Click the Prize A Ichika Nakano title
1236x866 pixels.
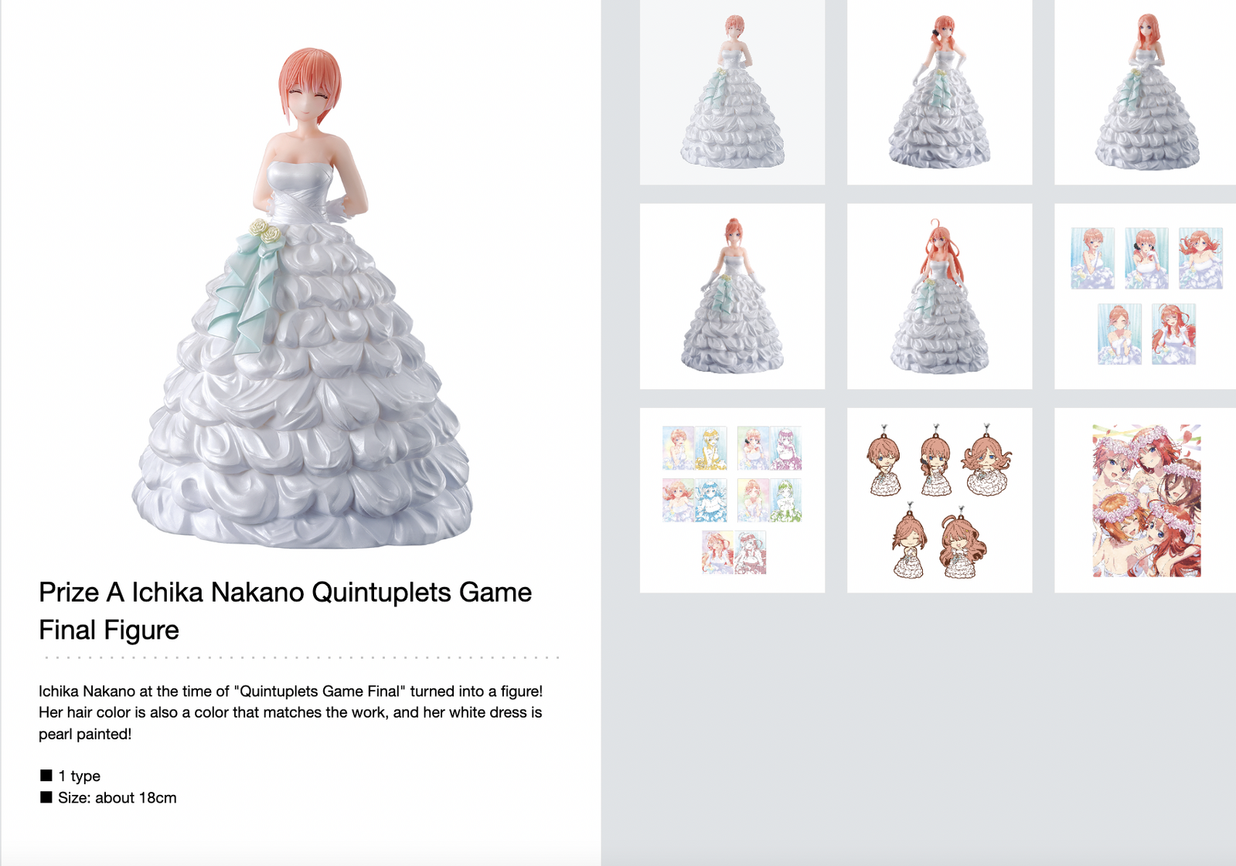(x=285, y=610)
